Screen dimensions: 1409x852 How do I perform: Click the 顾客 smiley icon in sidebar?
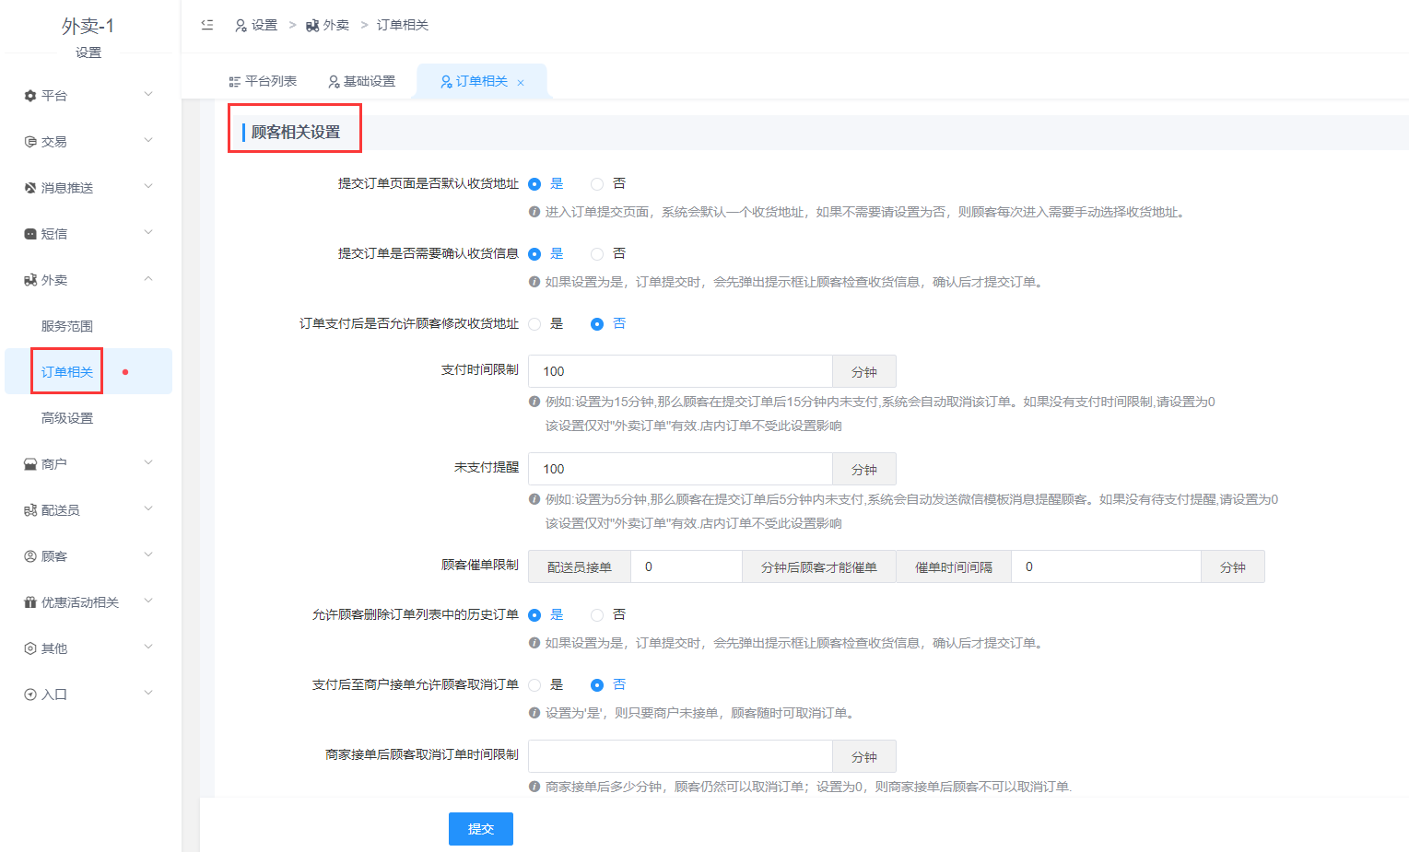[30, 556]
